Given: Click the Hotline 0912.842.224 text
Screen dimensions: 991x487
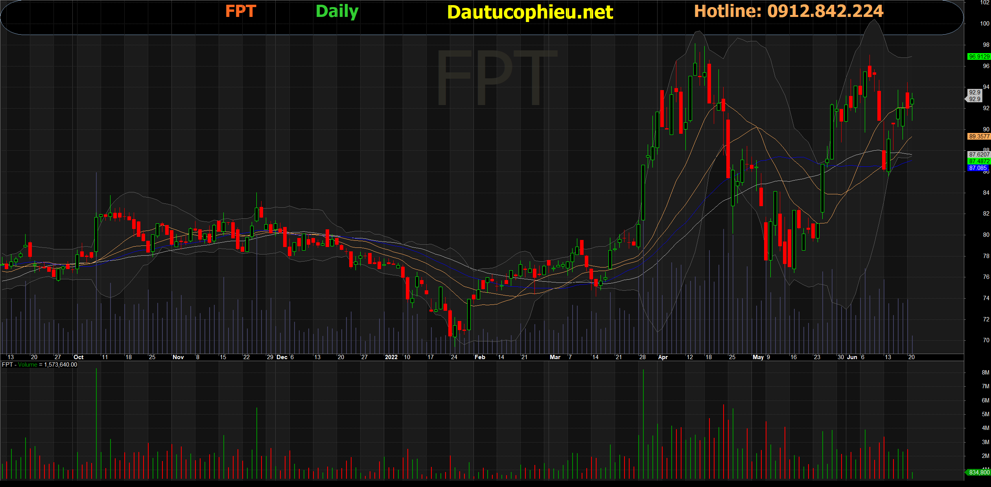Looking at the screenshot, I should tap(788, 11).
